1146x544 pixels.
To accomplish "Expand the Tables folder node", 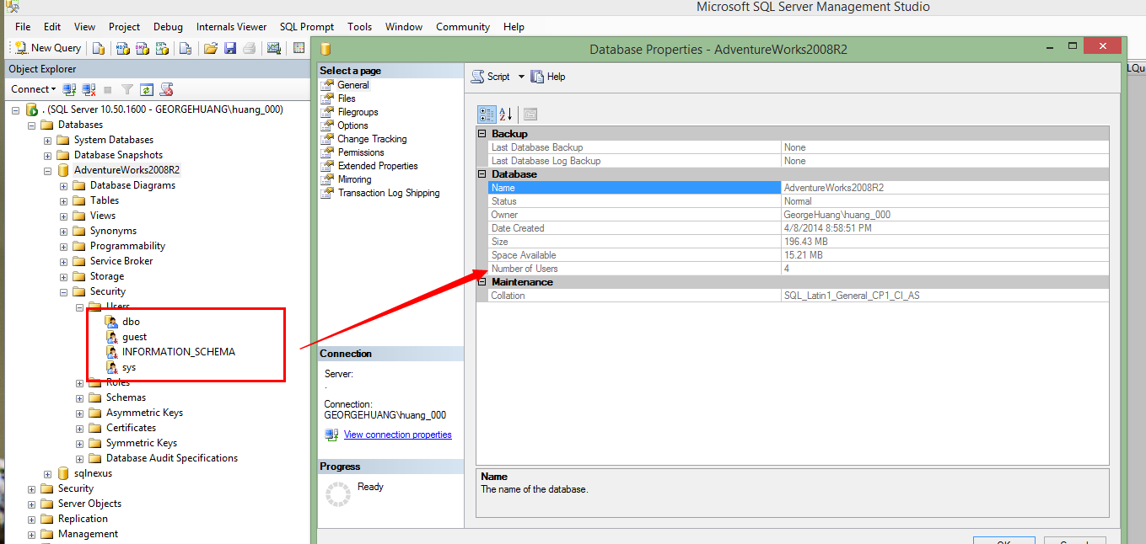I will 64,200.
